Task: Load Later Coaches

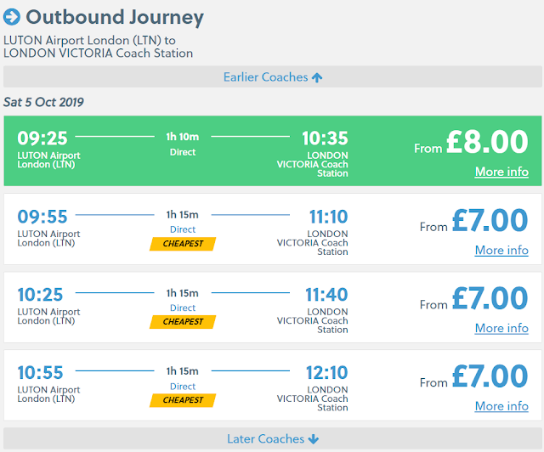Action: coord(263,439)
